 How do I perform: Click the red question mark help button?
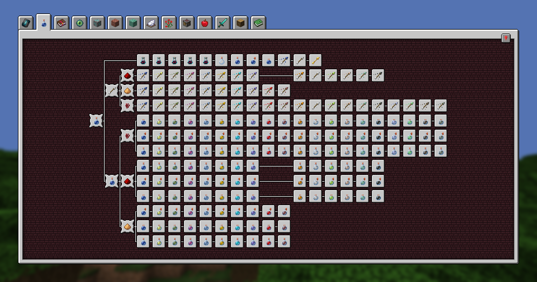[x=506, y=38]
